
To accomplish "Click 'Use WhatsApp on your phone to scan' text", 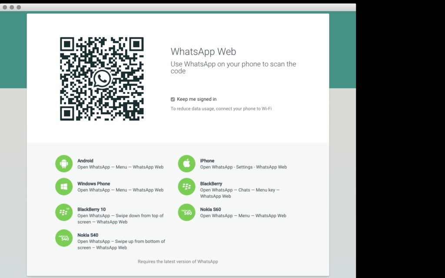I will (x=233, y=67).
